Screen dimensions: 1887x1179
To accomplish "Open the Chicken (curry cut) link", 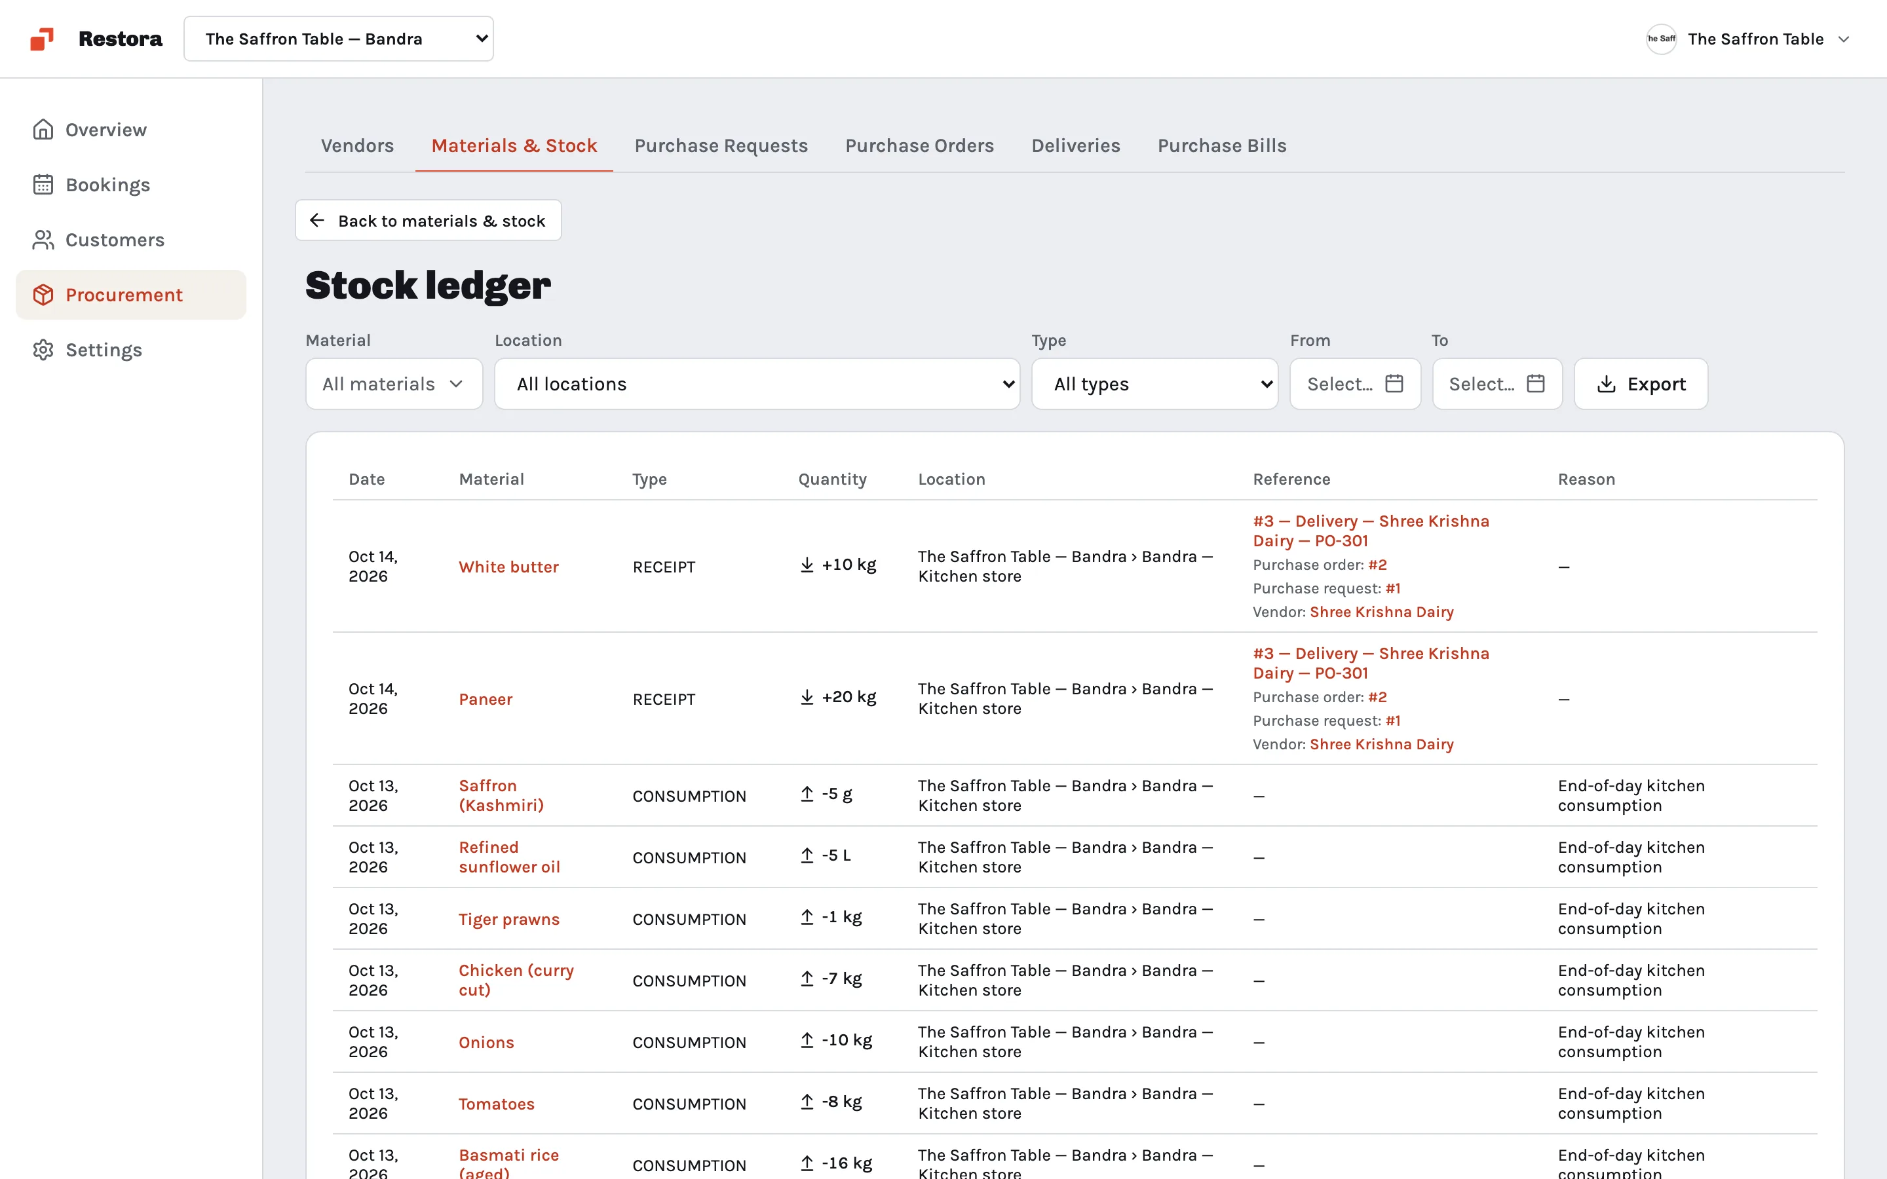I will click(x=516, y=980).
